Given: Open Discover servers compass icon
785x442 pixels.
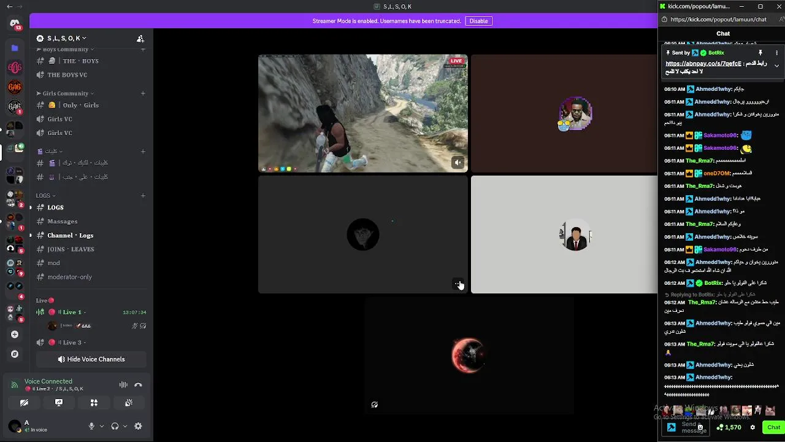Looking at the screenshot, I should click(15, 354).
